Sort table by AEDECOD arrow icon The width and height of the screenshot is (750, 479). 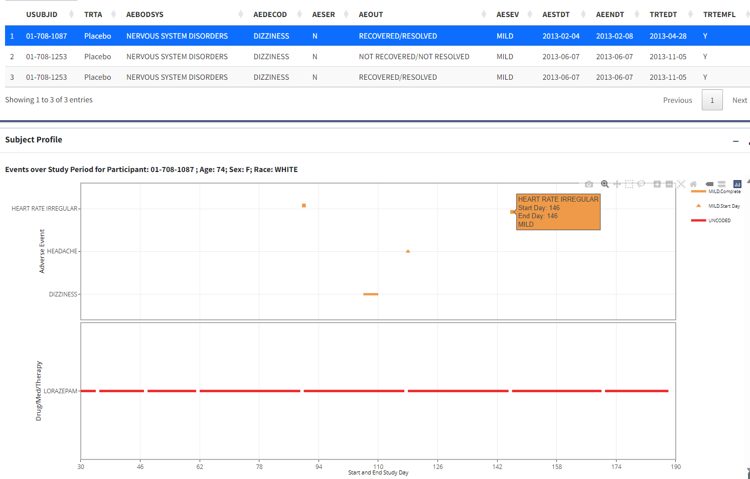[299, 14]
